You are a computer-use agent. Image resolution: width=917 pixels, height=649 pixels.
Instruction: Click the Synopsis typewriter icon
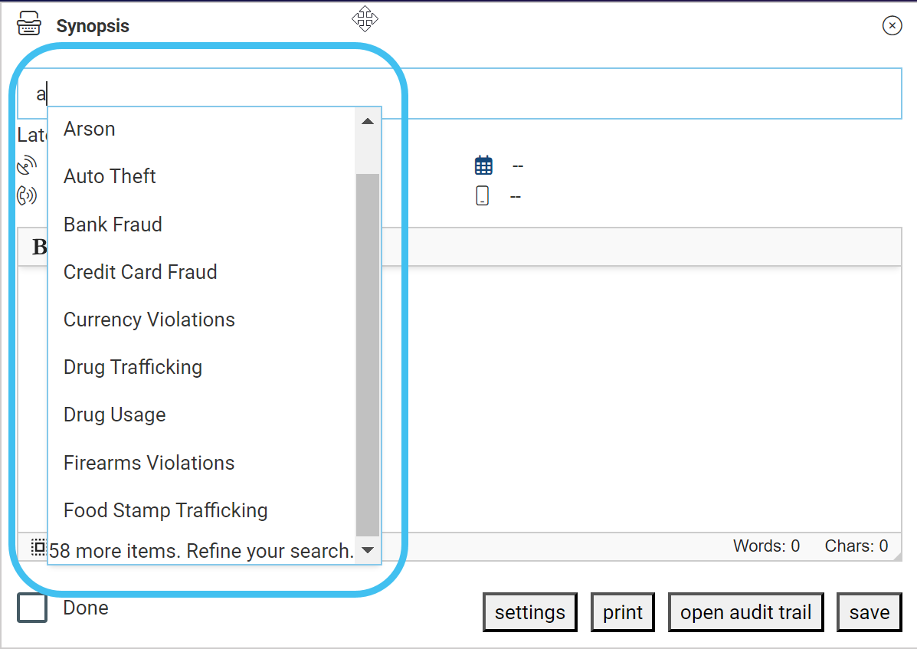29,25
